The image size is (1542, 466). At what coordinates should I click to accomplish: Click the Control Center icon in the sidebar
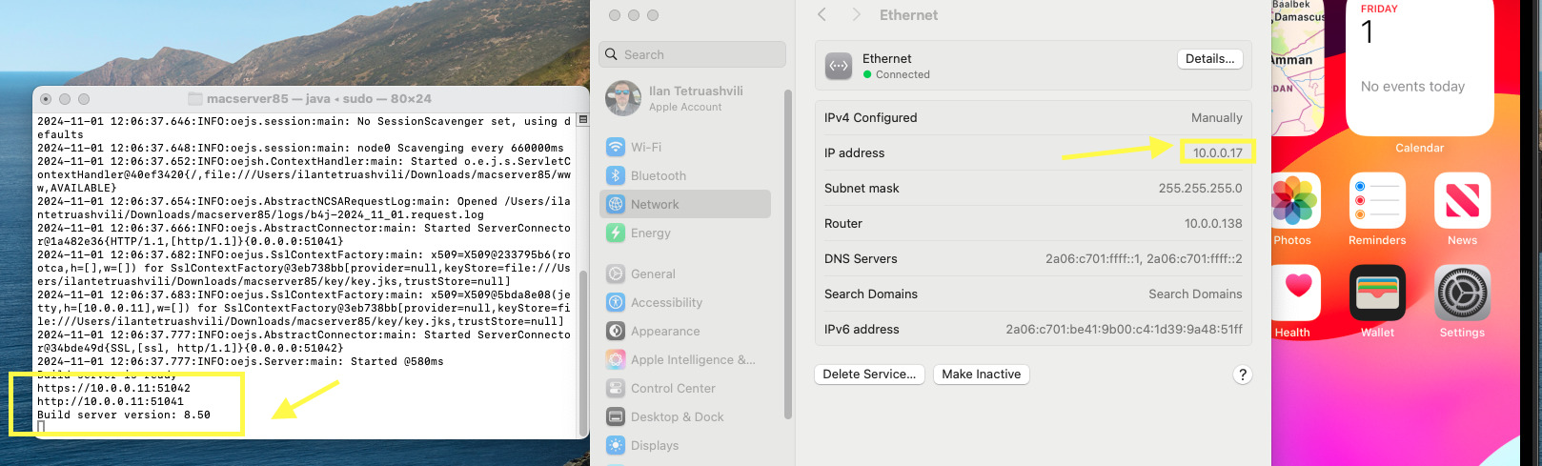coord(616,388)
